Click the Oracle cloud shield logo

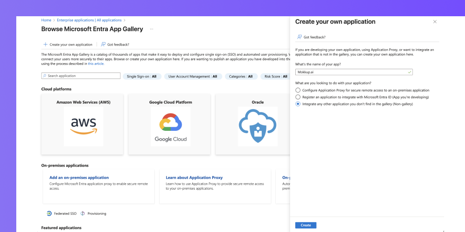[x=258, y=126]
